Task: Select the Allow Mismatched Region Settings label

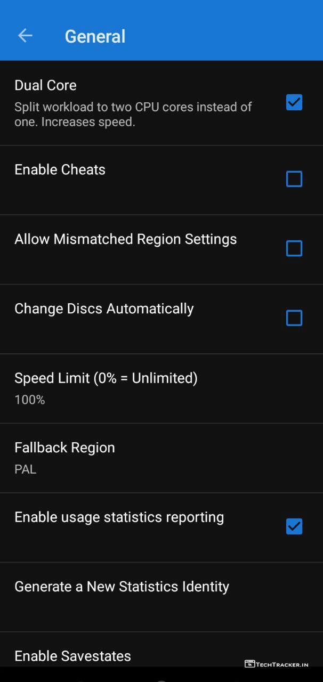Action: [x=125, y=239]
